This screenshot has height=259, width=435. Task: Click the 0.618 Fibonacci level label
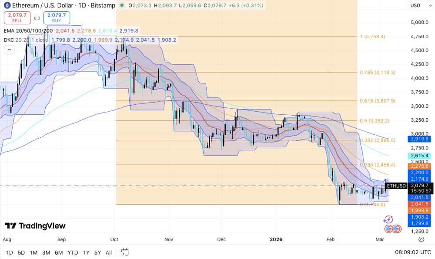[377, 101]
